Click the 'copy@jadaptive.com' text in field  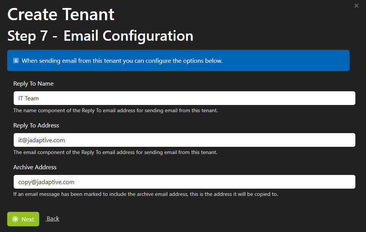(x=46, y=182)
